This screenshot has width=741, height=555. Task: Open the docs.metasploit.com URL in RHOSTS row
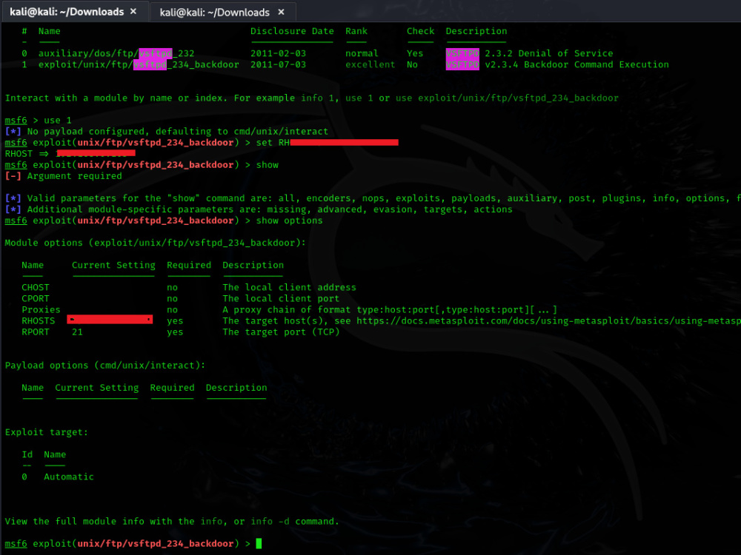(x=548, y=321)
